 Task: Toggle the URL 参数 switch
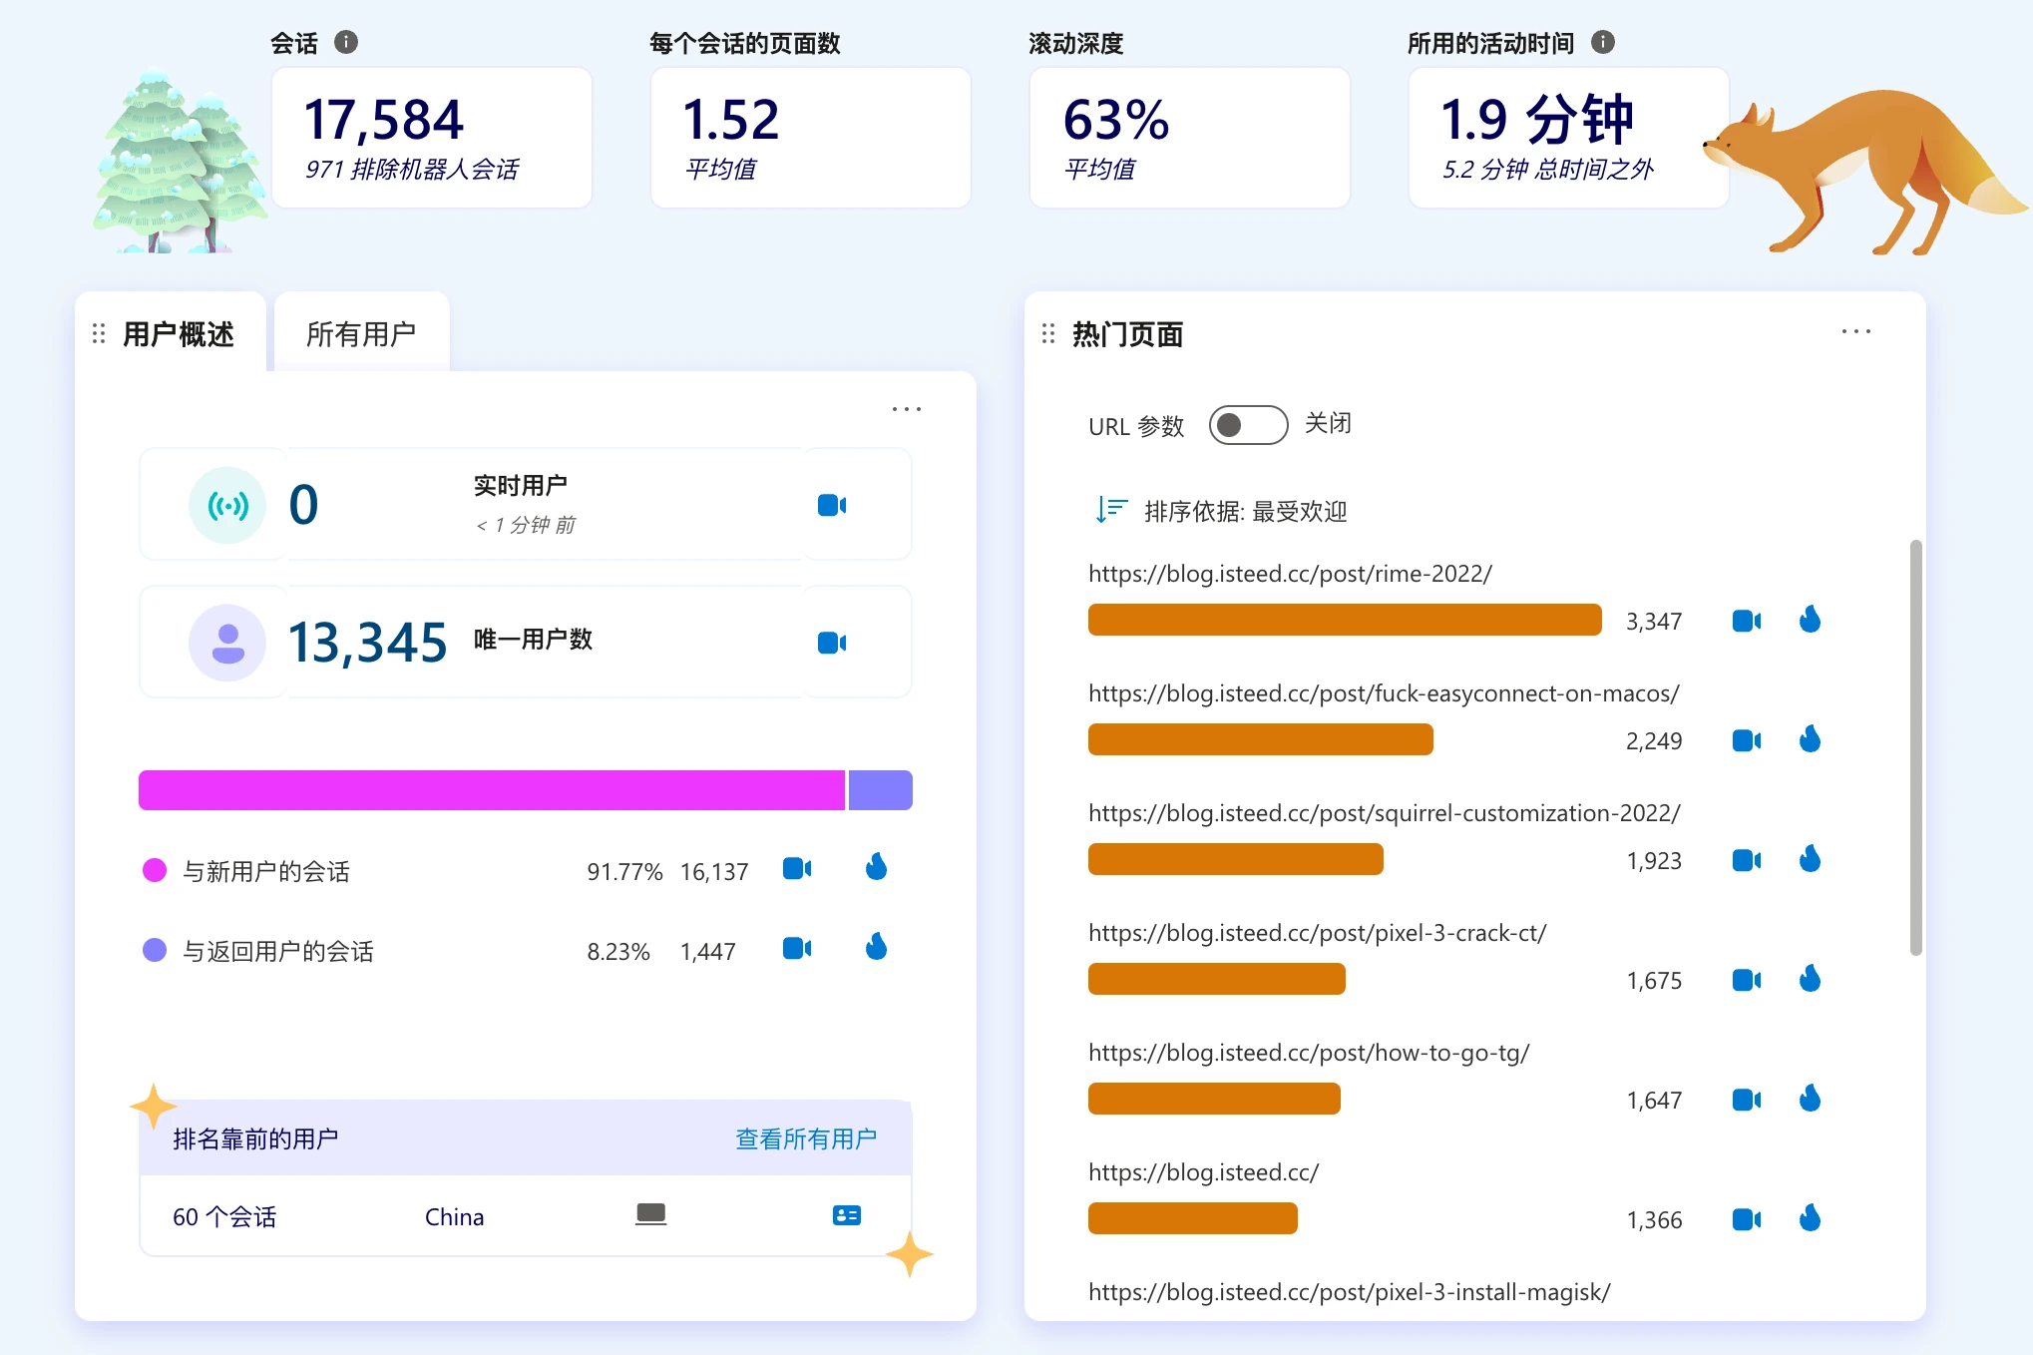coord(1248,425)
